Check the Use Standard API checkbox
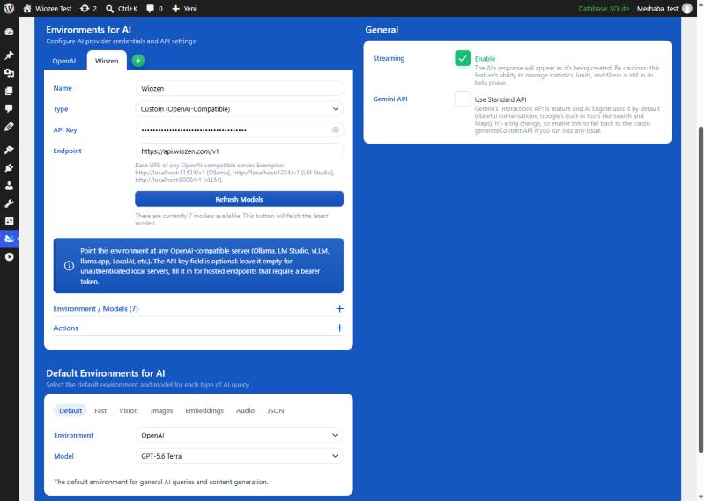This screenshot has height=501, width=705. point(462,99)
